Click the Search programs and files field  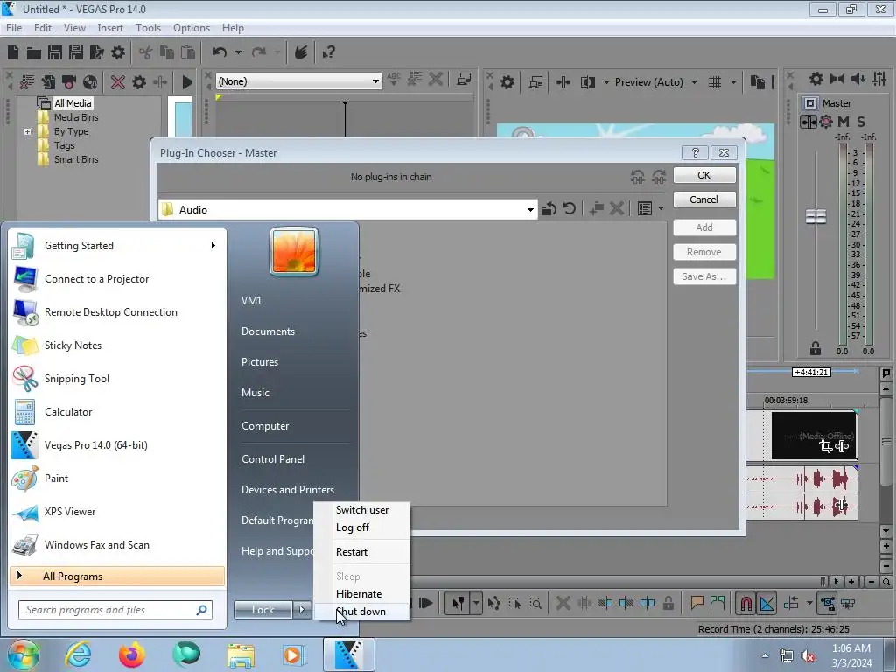click(x=115, y=610)
